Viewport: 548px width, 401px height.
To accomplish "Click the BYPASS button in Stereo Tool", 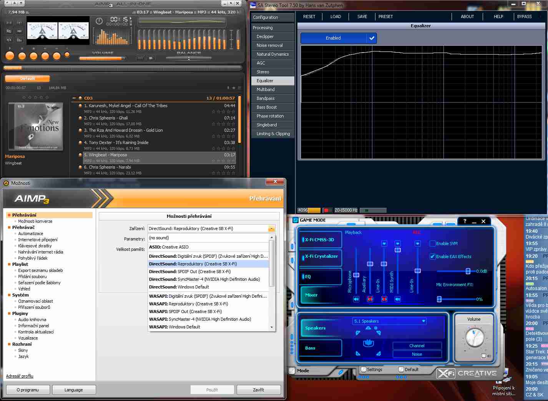I will tap(524, 17).
